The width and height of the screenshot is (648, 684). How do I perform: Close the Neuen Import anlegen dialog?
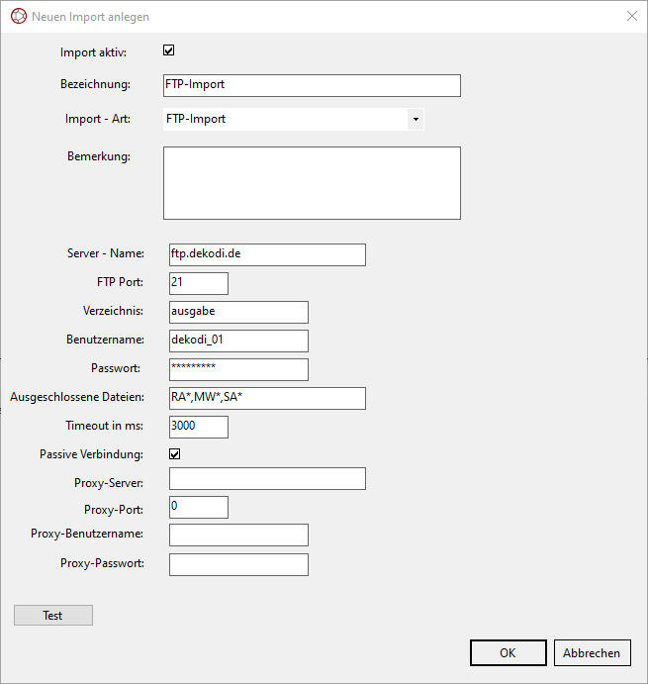(x=631, y=17)
